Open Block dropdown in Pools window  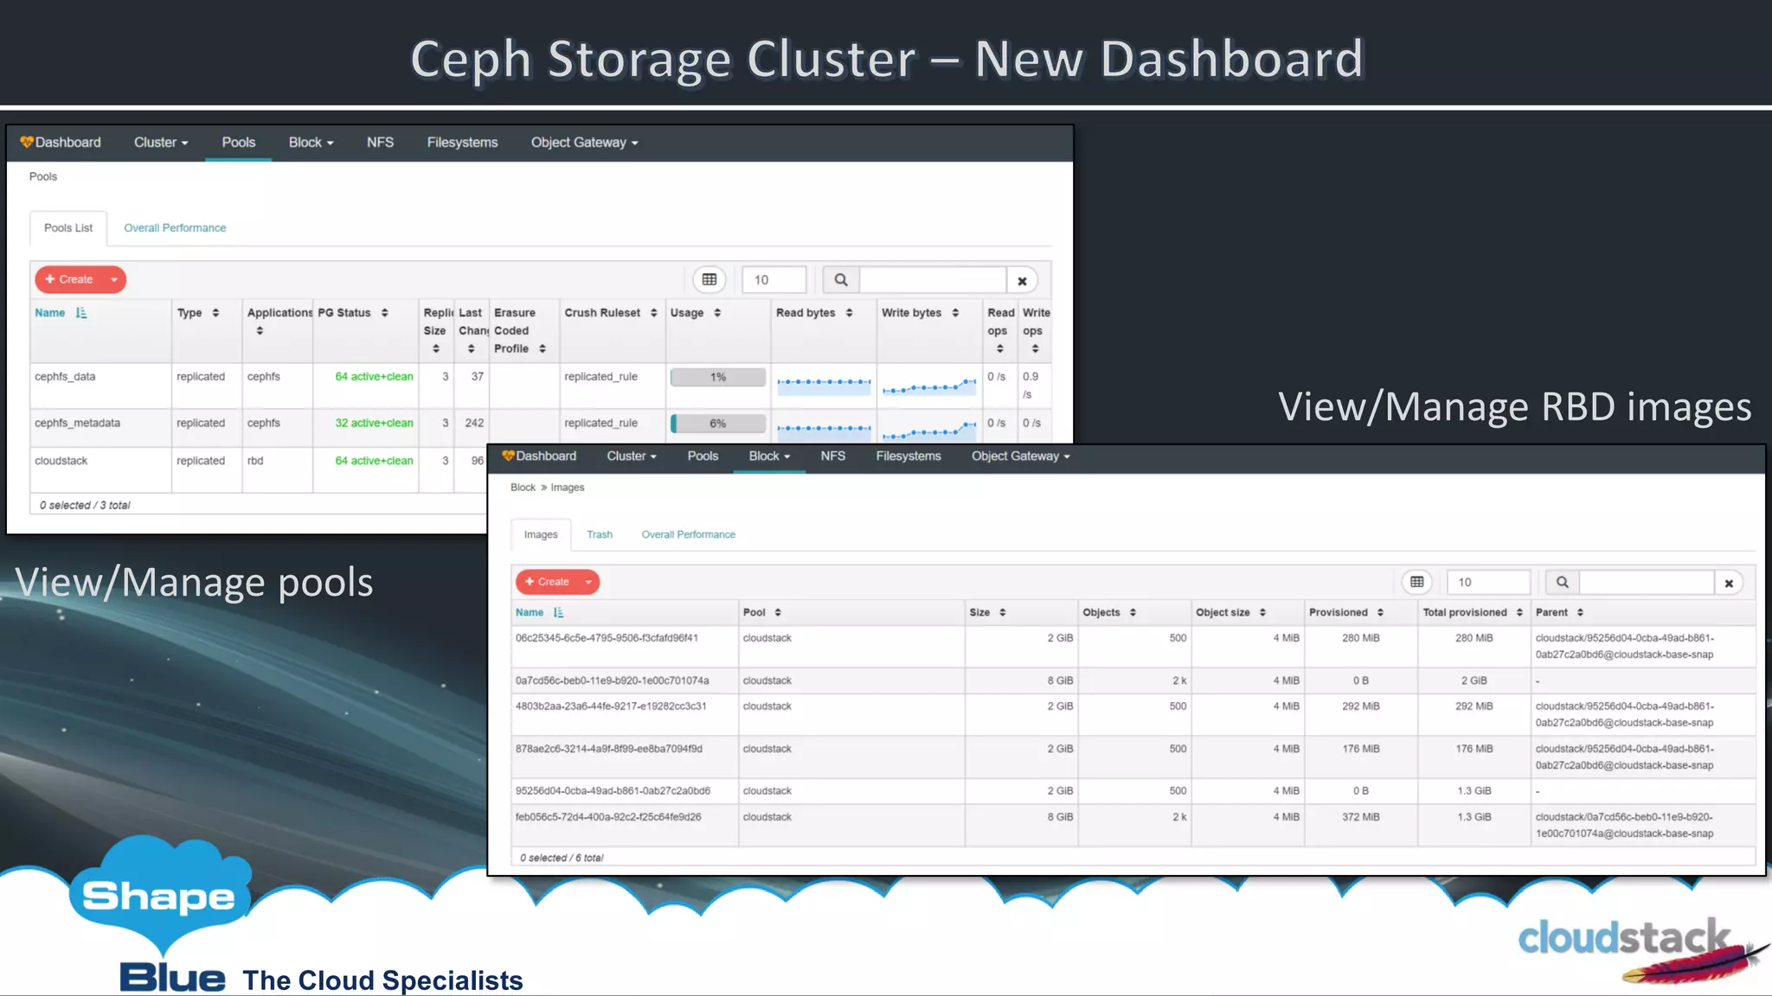tap(311, 143)
